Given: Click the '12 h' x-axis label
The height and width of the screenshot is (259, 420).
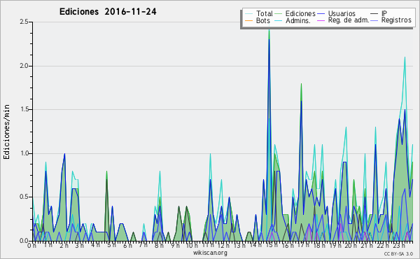Looking at the screenshot, I should [223, 246].
